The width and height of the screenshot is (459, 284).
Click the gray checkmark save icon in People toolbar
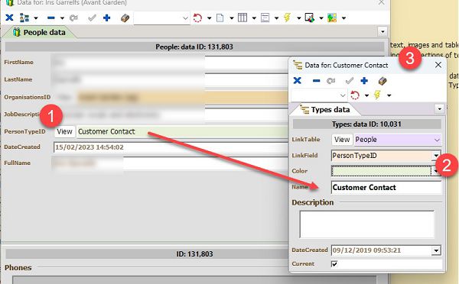tap(92, 18)
